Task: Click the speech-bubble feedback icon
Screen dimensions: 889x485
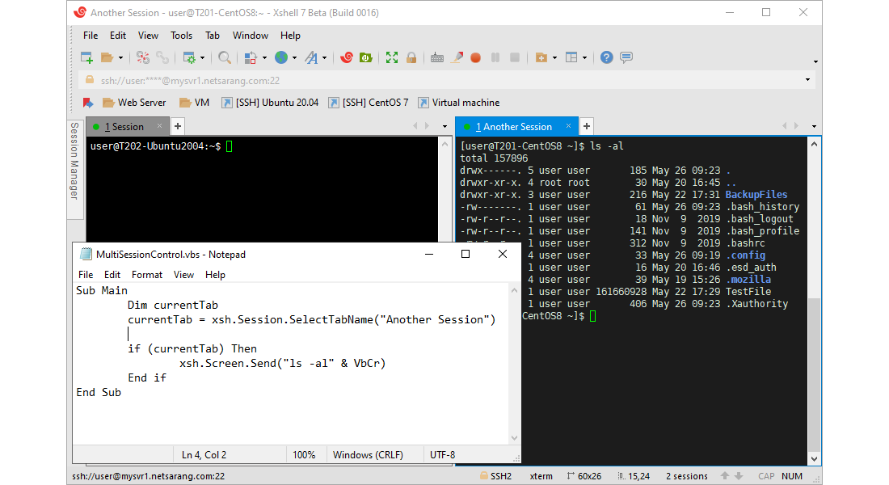Action: [626, 57]
